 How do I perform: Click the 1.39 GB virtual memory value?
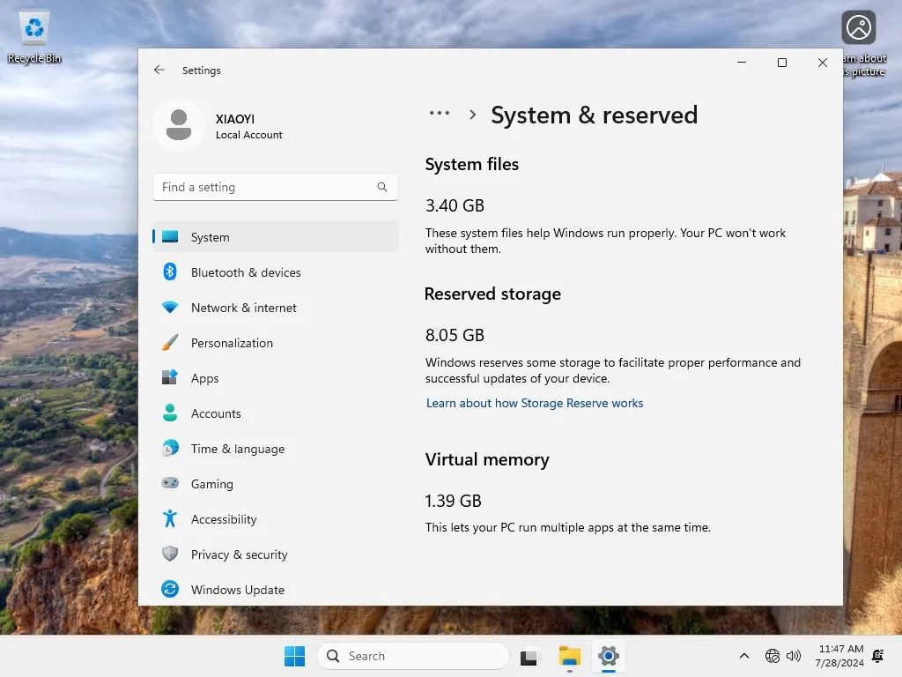[x=453, y=501]
